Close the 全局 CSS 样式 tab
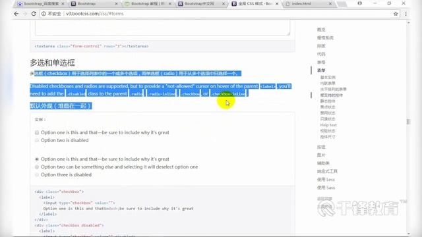422x237 pixels. click(277, 4)
